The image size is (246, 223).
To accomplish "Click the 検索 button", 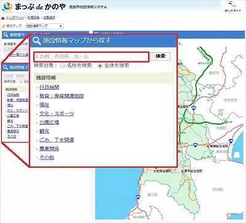I will (x=161, y=57).
